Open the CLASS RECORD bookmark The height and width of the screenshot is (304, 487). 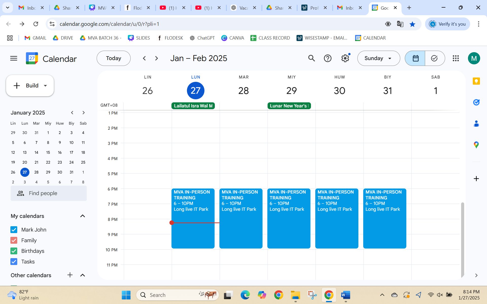(x=270, y=38)
